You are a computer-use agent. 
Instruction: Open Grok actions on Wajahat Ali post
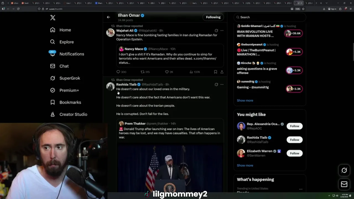point(216,30)
